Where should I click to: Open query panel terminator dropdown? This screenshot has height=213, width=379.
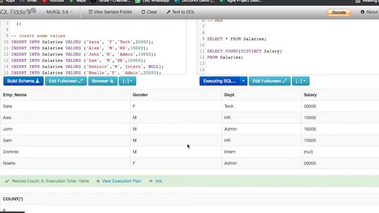point(300,81)
